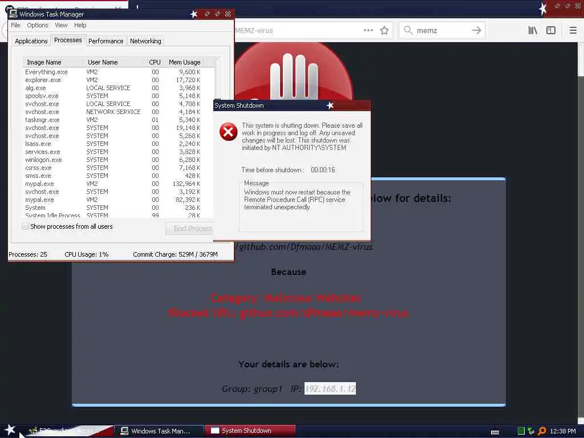584x438 pixels.
Task: Open the browser Library icon
Action: (x=533, y=31)
